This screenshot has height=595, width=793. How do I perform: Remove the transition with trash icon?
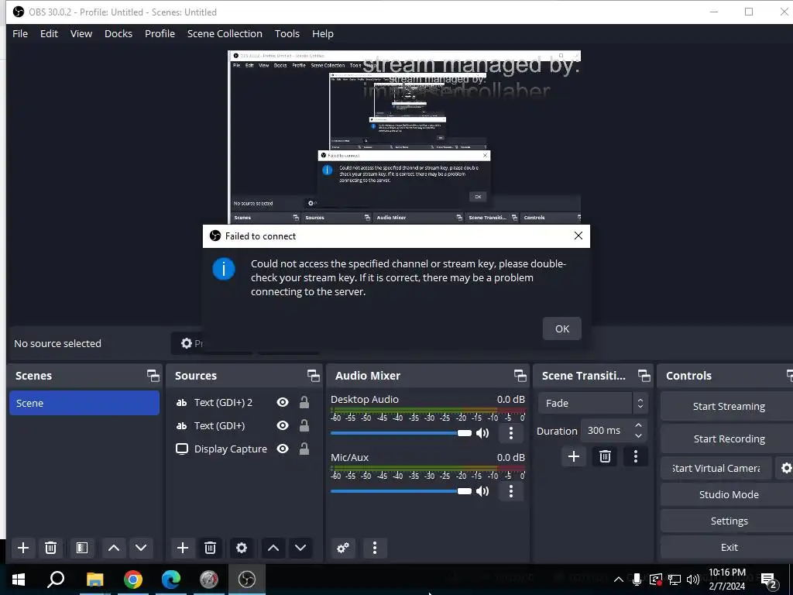[x=605, y=456]
